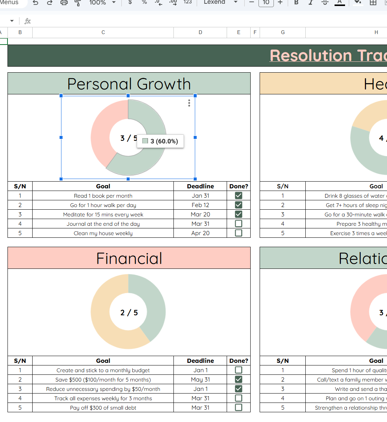Screen dimensions: 387x422
Task: Select the "Pay off $300 of small debt" cell
Action: 103,407
